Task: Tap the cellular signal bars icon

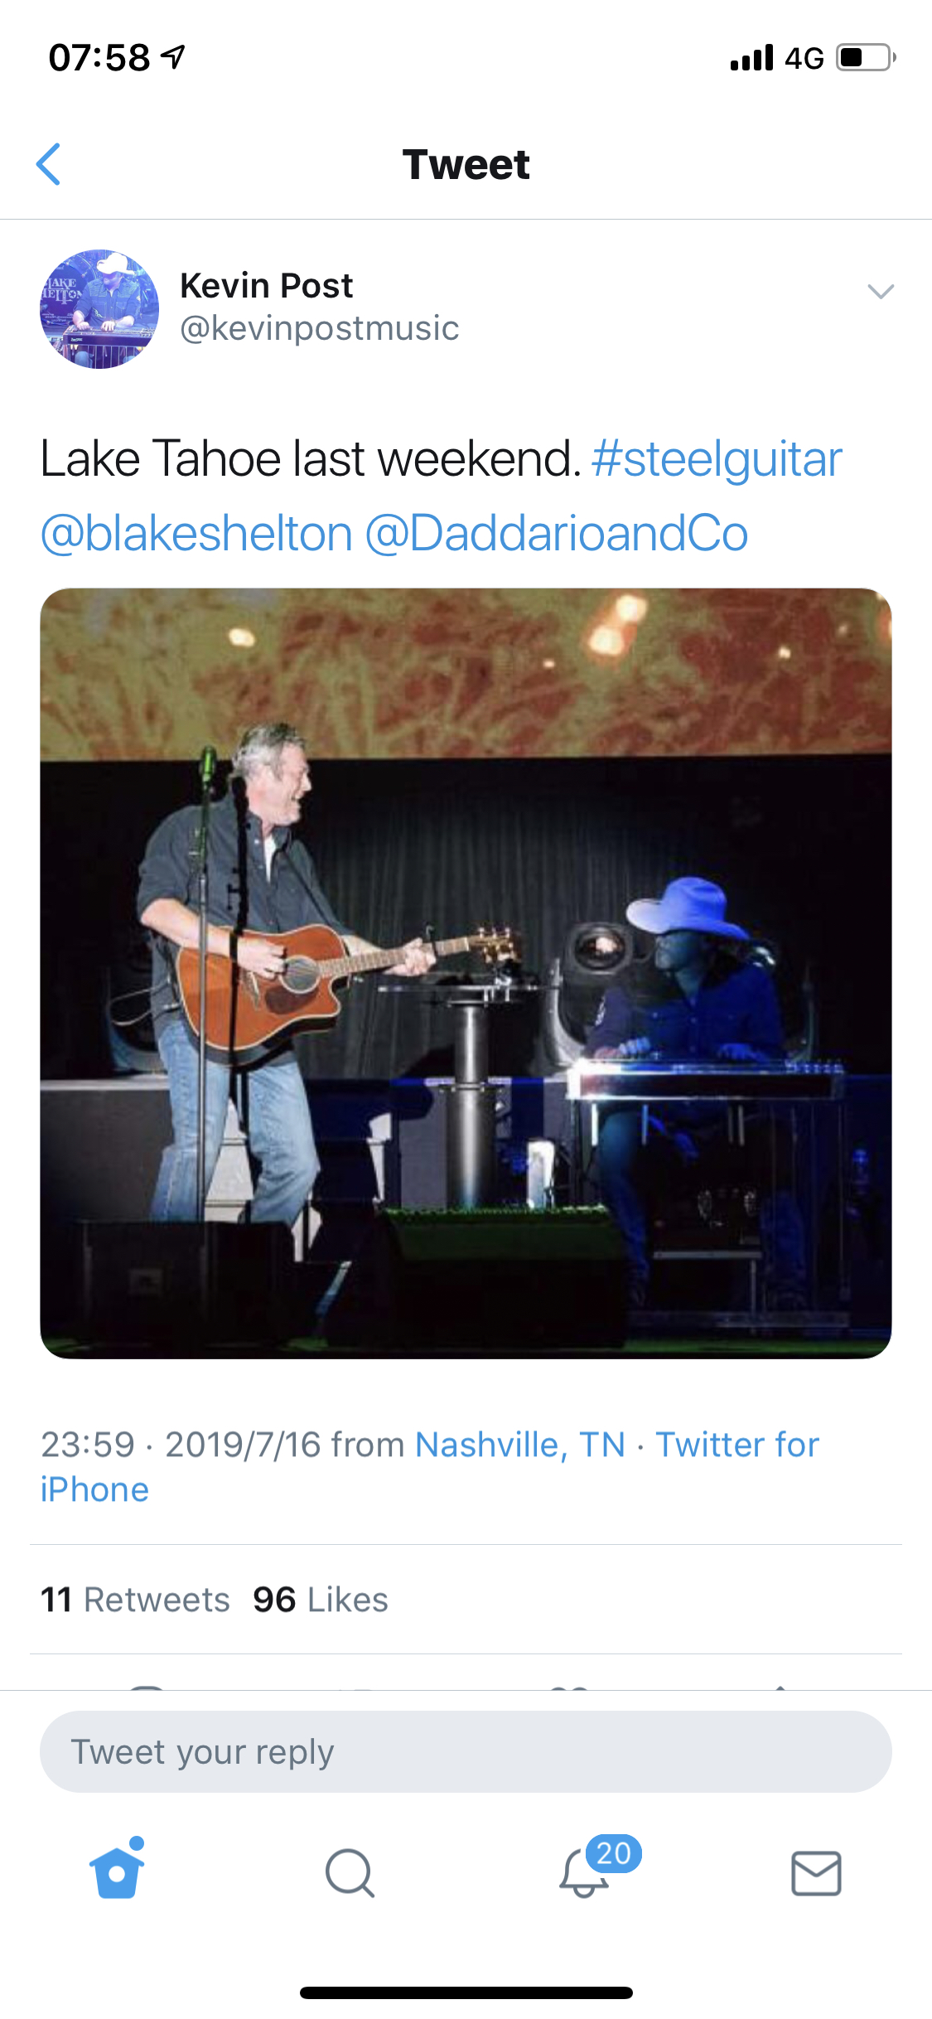Action: point(751,58)
